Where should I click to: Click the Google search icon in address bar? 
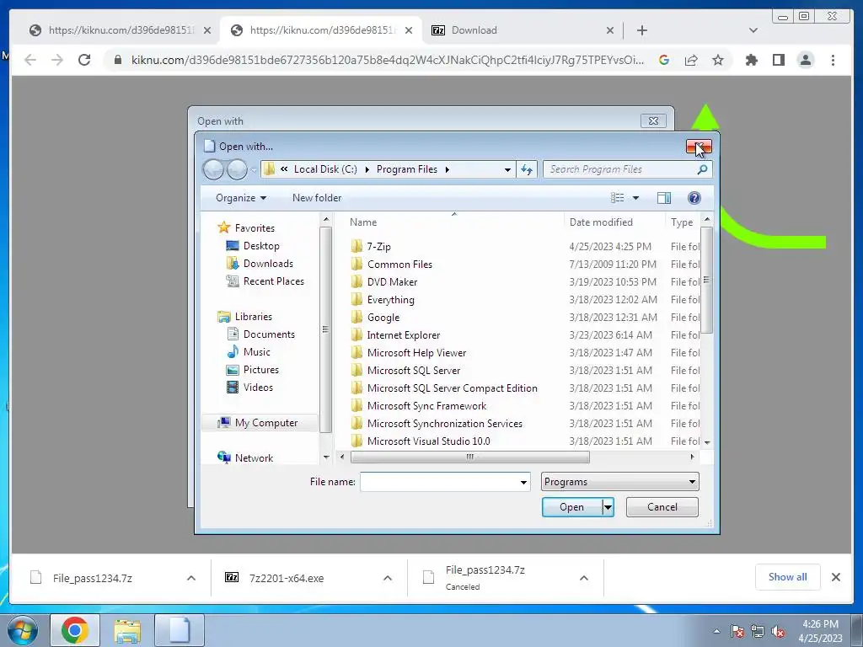pos(664,60)
